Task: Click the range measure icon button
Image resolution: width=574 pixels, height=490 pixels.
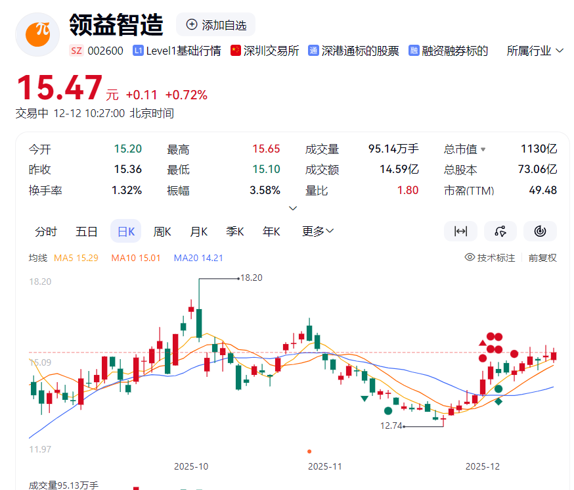Action: click(460, 232)
